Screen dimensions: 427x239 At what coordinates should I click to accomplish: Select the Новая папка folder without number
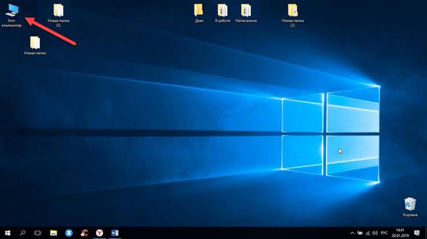click(35, 46)
